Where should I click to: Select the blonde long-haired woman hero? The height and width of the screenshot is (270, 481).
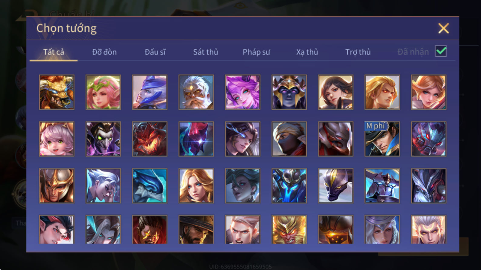[x=196, y=186]
